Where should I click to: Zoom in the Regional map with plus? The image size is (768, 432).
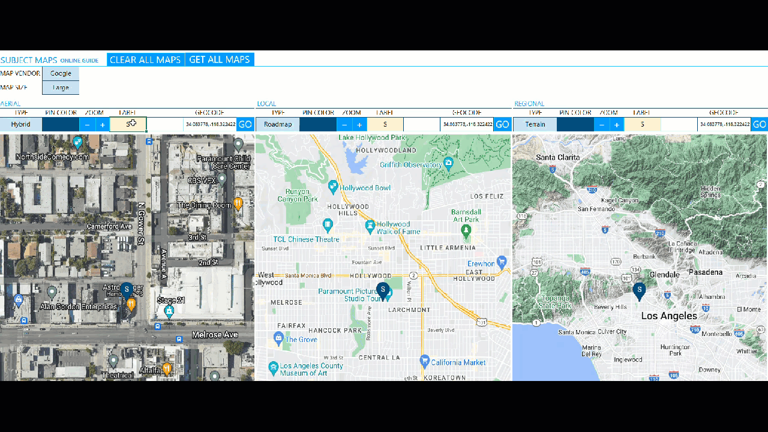pos(617,125)
